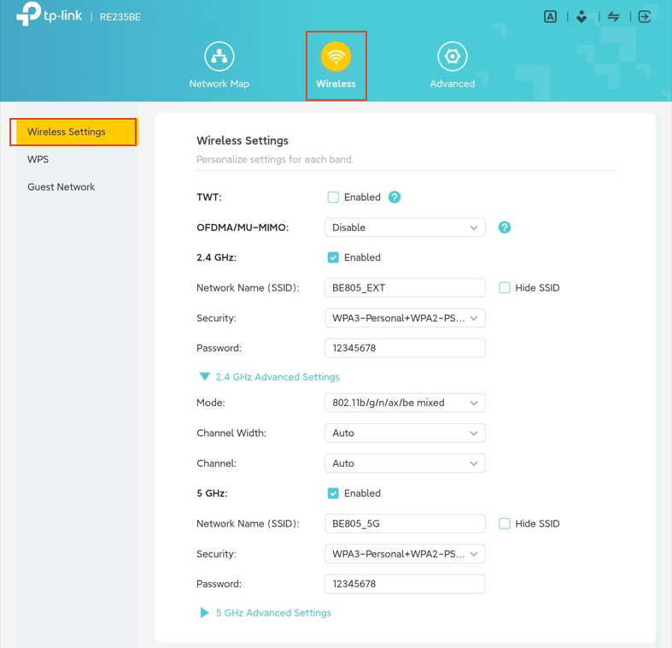Click 'Personalize settings for each band.' text
This screenshot has height=648, width=672.
pyautogui.click(x=275, y=159)
